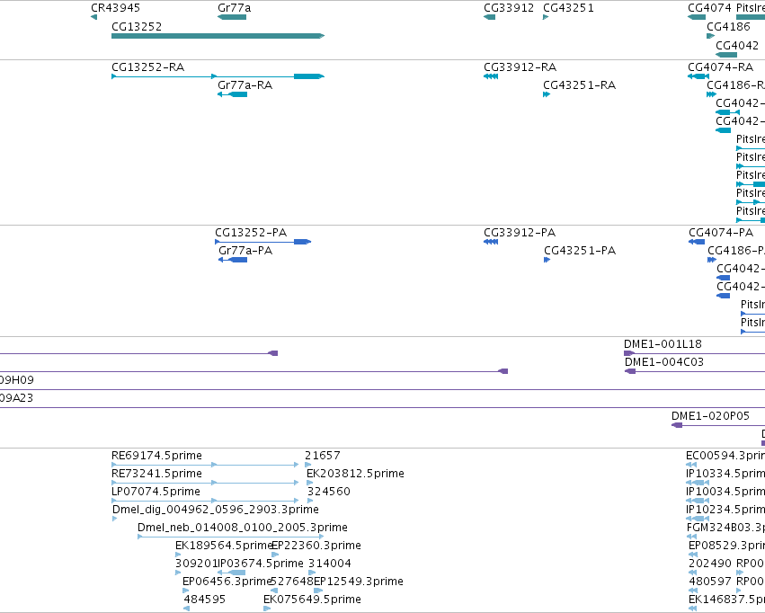Select the Gr77a-PA protein glyph
The height and width of the screenshot is (613, 765).
pos(233,260)
